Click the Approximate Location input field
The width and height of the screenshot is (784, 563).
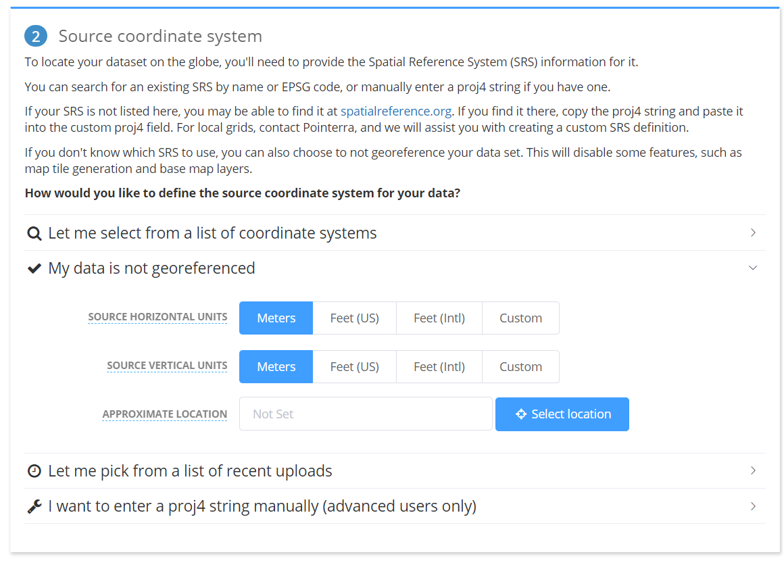pos(365,414)
